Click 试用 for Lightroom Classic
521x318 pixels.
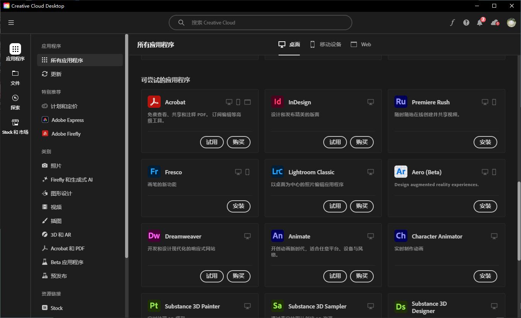335,206
